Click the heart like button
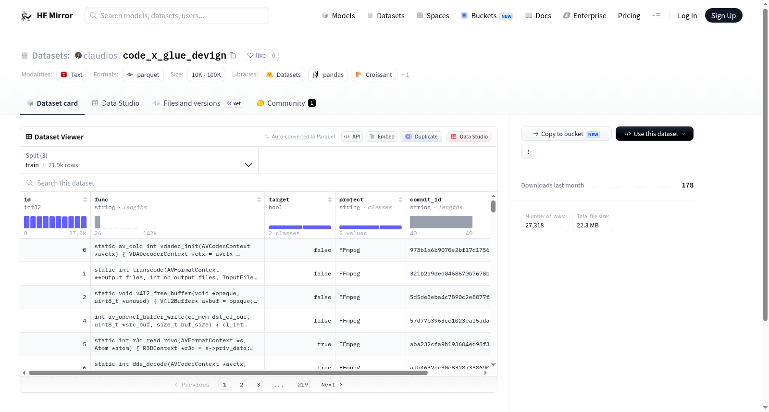769x412 pixels. coord(256,55)
